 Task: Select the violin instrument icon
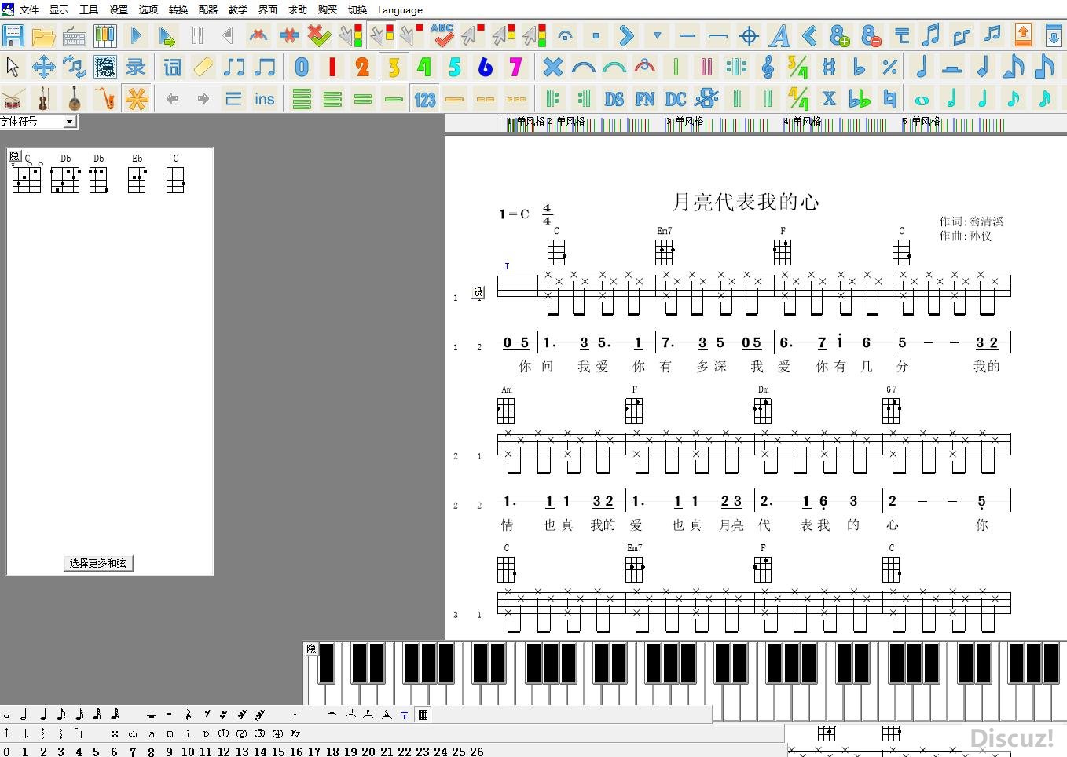43,98
